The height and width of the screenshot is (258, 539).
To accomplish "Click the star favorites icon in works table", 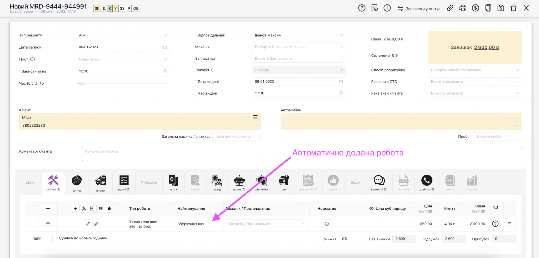I will point(109,208).
